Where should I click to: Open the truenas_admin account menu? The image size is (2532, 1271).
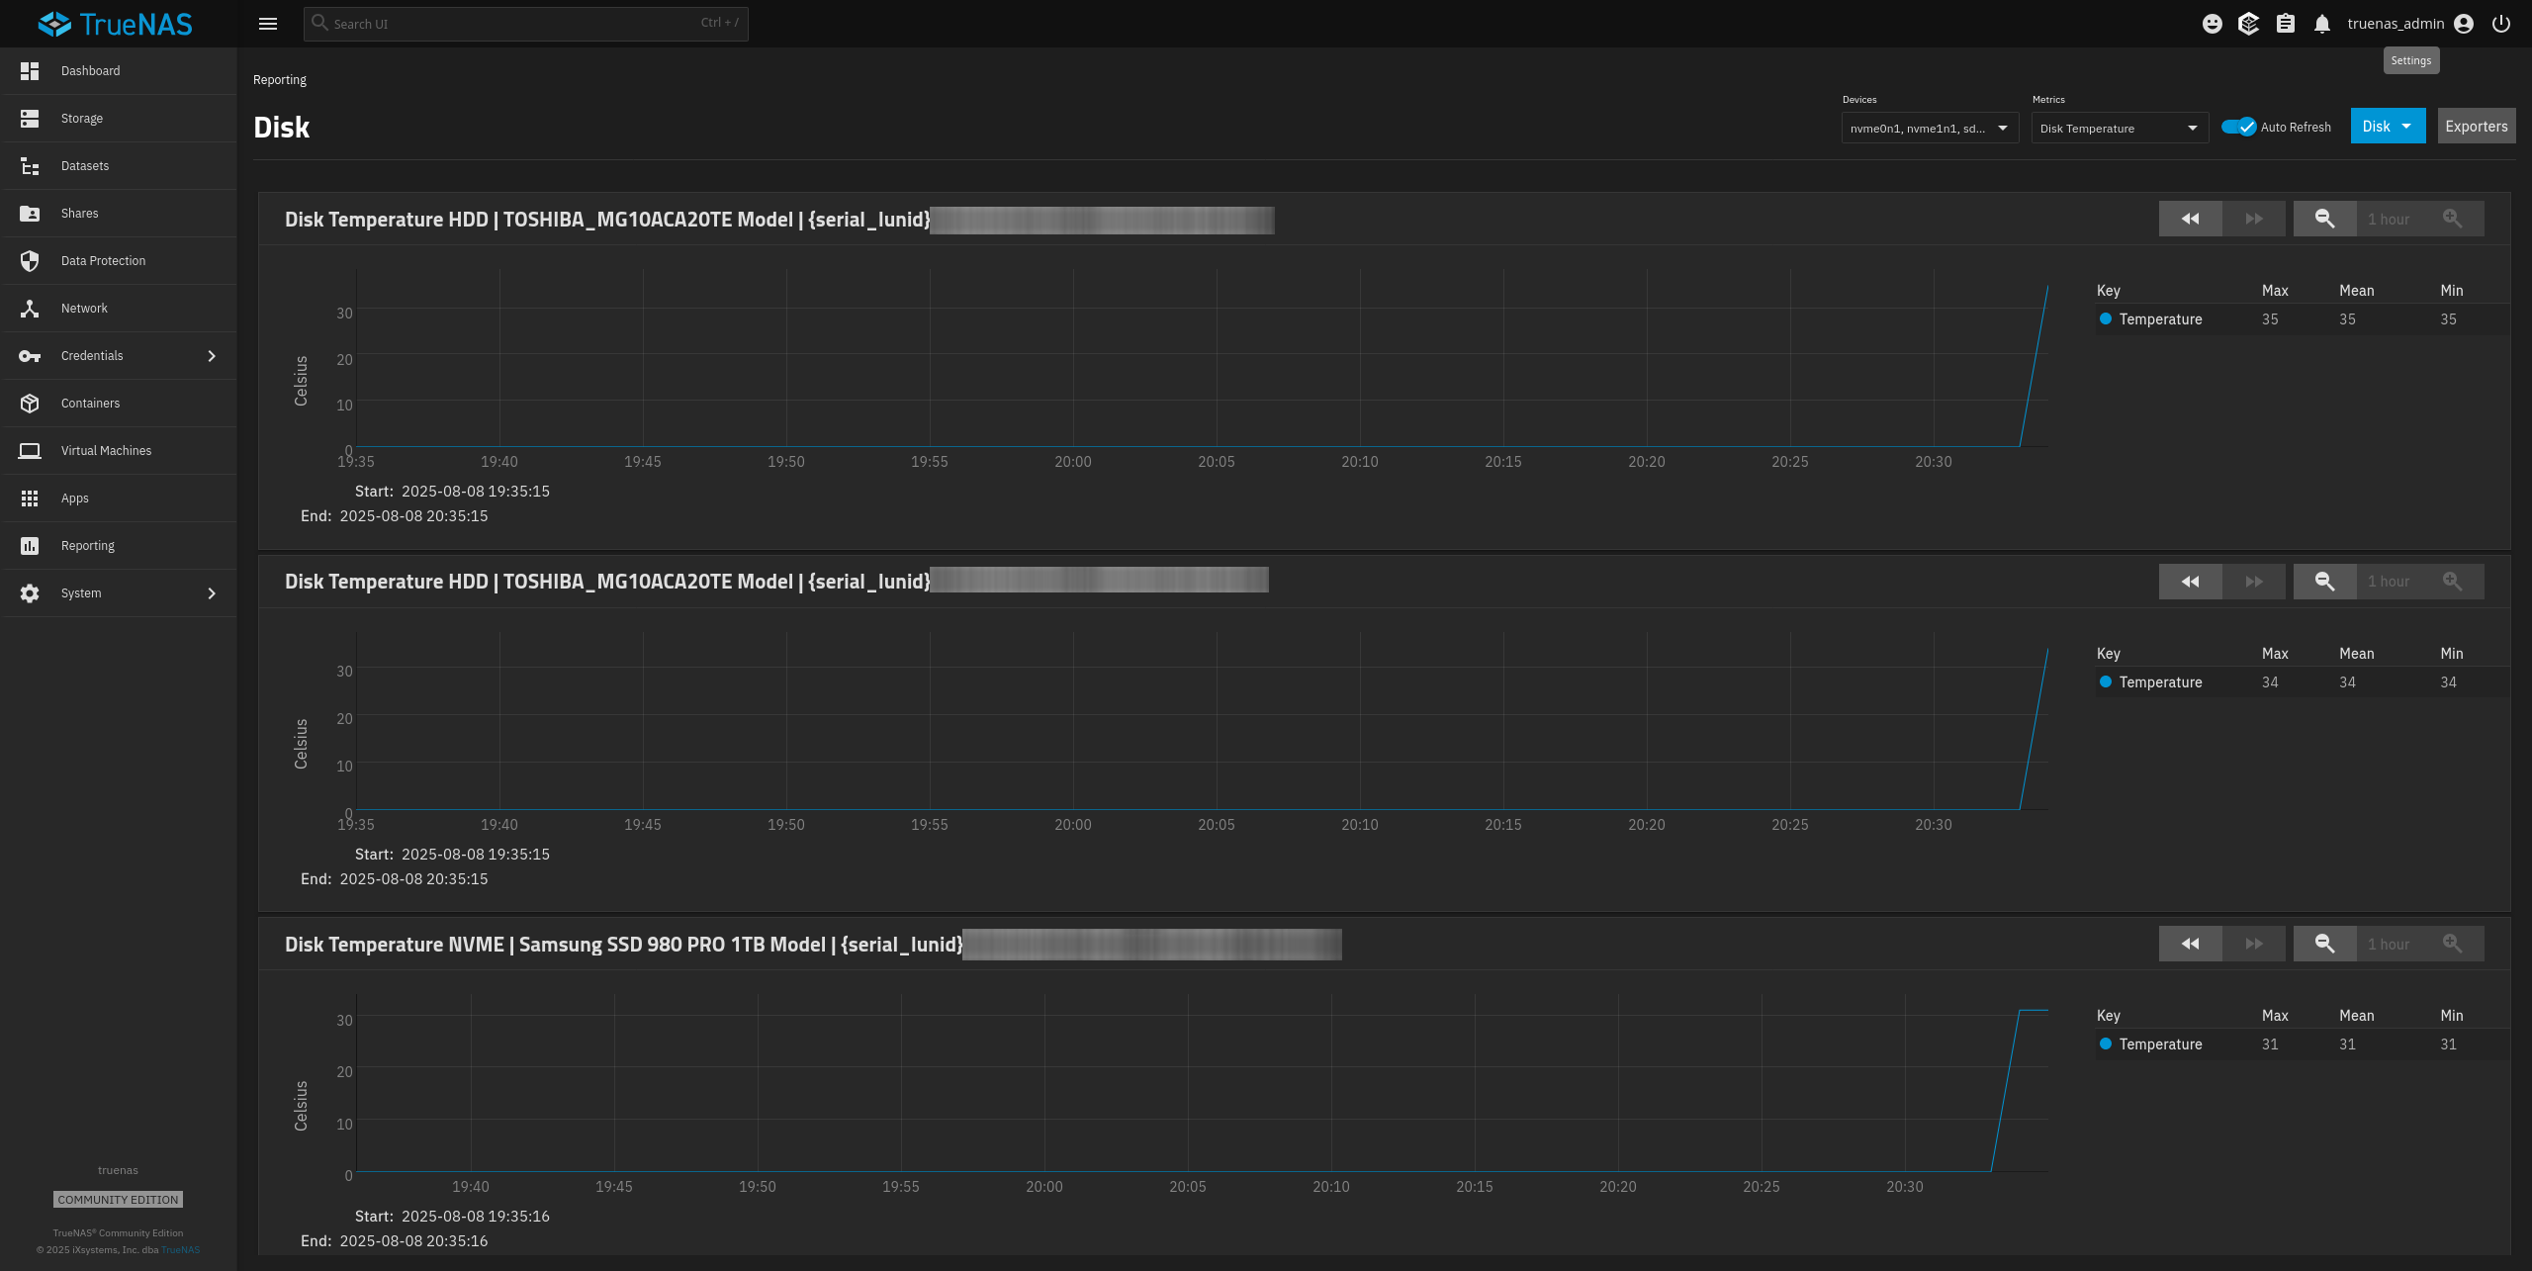[2410, 24]
